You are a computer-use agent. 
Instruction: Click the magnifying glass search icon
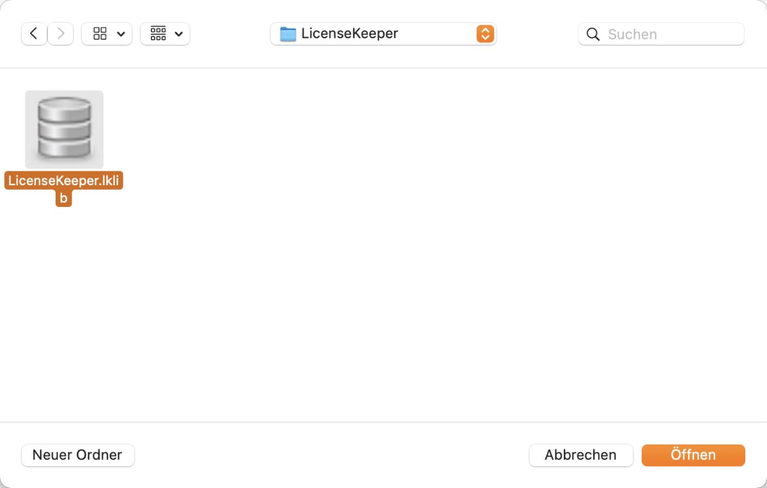593,34
